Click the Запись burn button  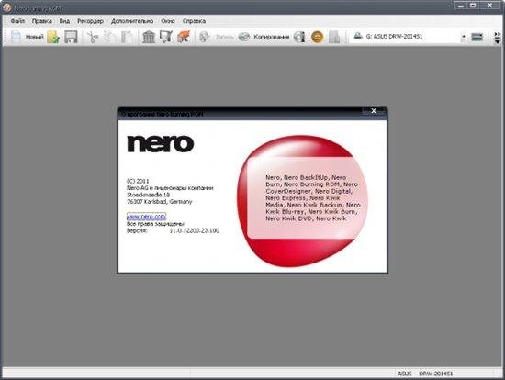pyautogui.click(x=216, y=37)
